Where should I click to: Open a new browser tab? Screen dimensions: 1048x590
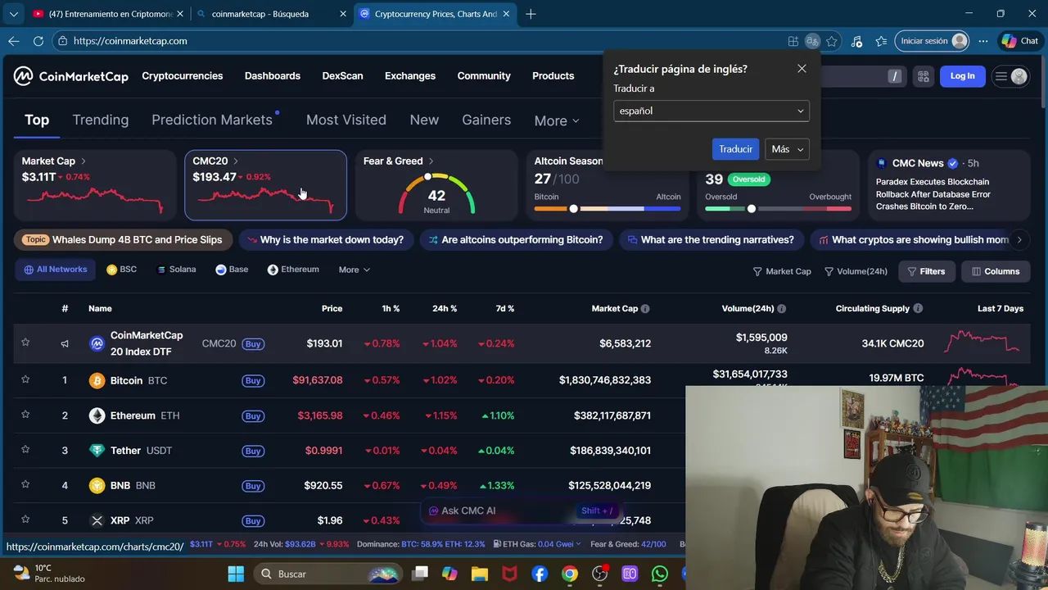click(x=531, y=14)
